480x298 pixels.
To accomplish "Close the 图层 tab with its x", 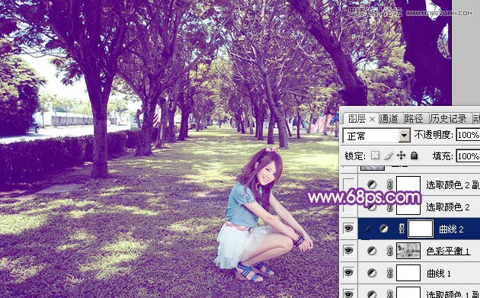I will click(373, 119).
